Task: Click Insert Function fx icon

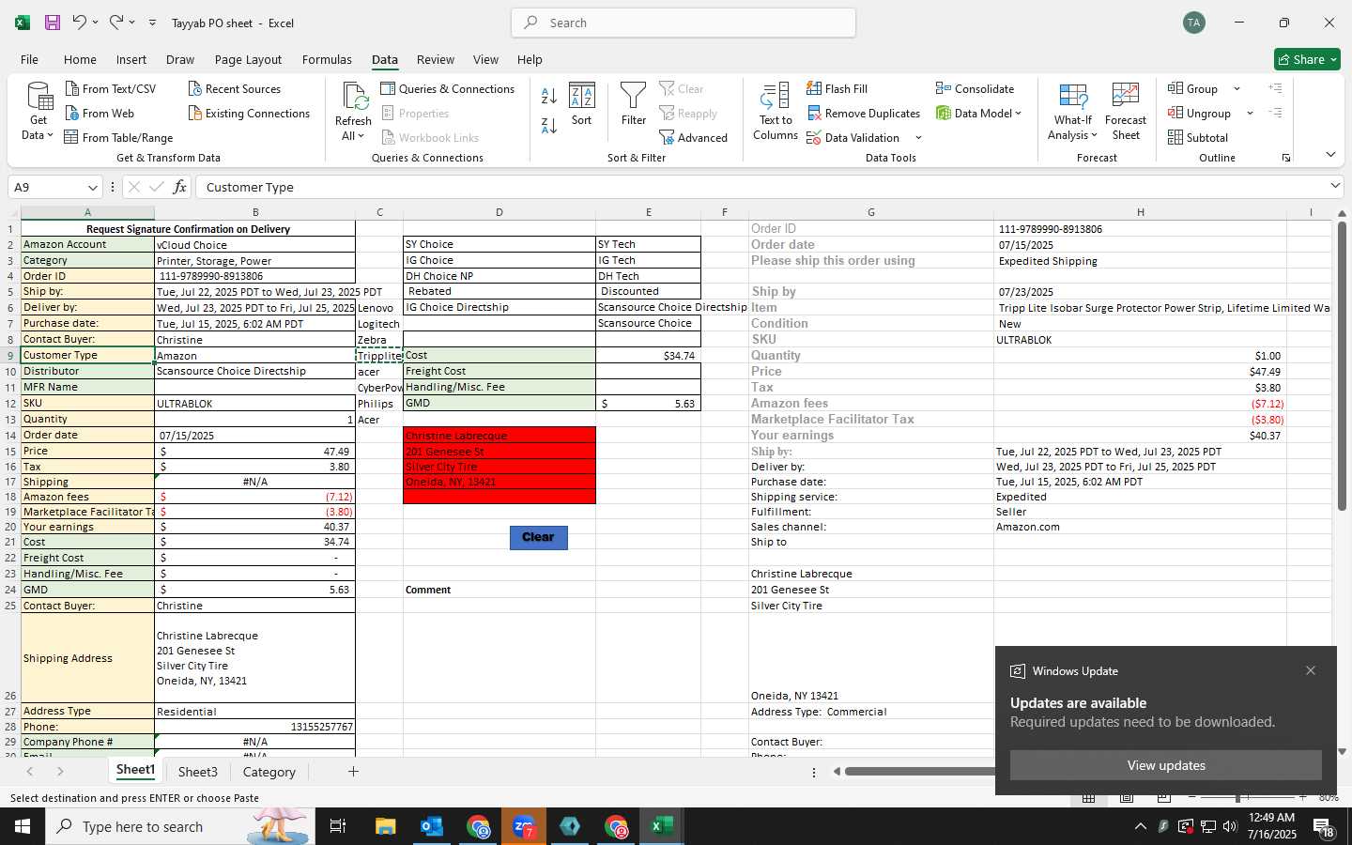Action: click(179, 187)
